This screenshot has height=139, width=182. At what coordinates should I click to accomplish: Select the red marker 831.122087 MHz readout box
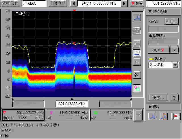(x=23, y=115)
